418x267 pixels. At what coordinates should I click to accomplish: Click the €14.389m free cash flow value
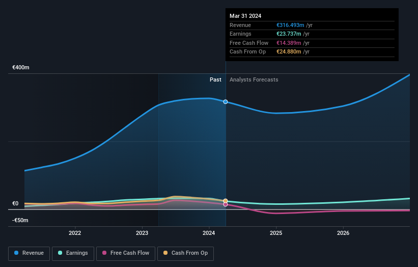pos(289,43)
